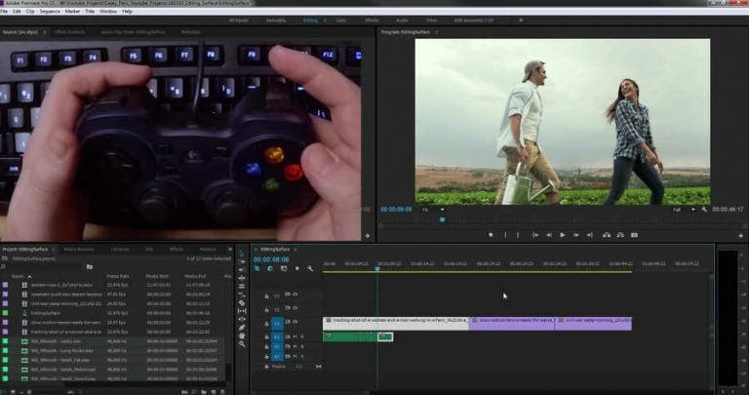This screenshot has width=749, height=395.
Task: Click Mark Out in Program monitor
Action: (518, 235)
